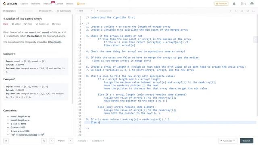Click the thumbs up like icon 20822

13,24
